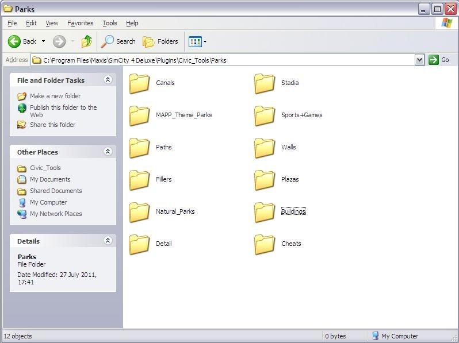Open the Back history dropdown arrow
Viewport: 459px width, 343px height.
pos(43,41)
